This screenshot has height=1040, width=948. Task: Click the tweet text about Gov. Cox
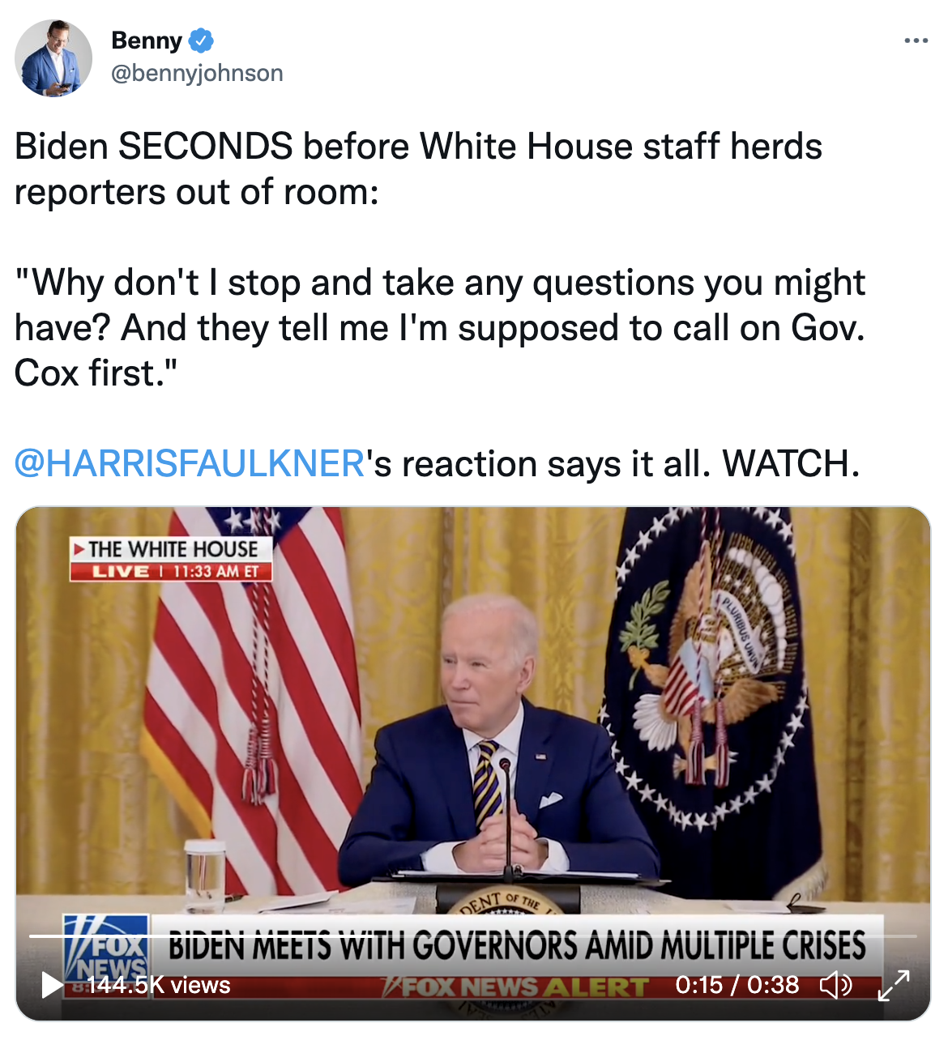[x=440, y=328]
